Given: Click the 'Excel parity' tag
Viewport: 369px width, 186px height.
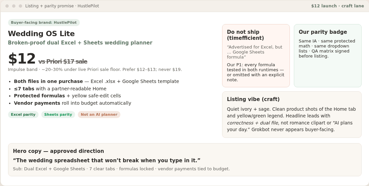Looking at the screenshot, I should 23,114.
